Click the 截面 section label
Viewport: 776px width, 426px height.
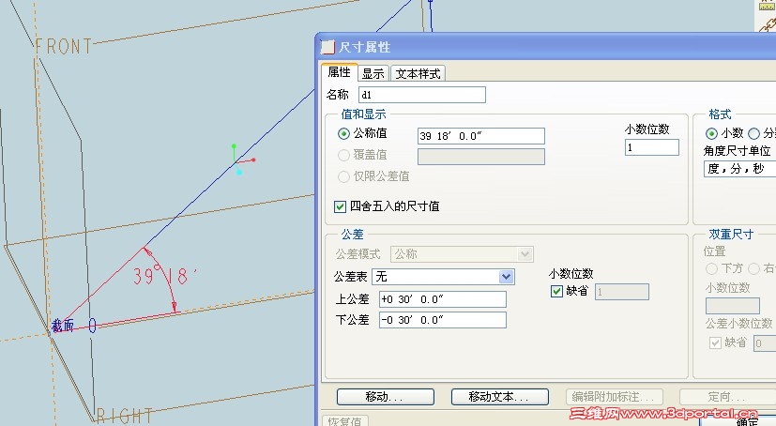(63, 326)
